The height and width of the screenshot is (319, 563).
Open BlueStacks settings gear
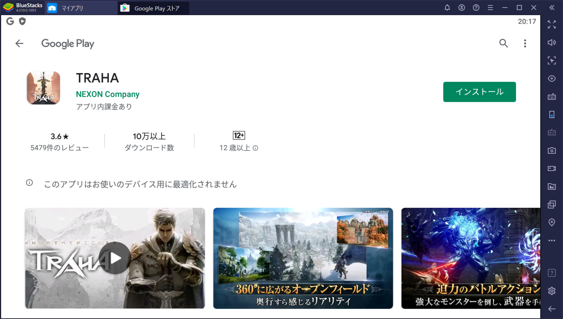click(x=552, y=291)
